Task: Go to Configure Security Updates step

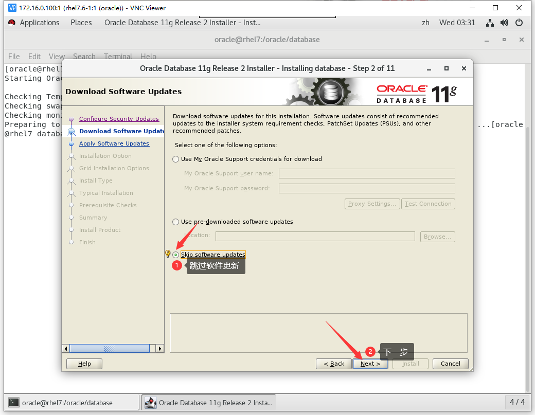Action: 119,119
